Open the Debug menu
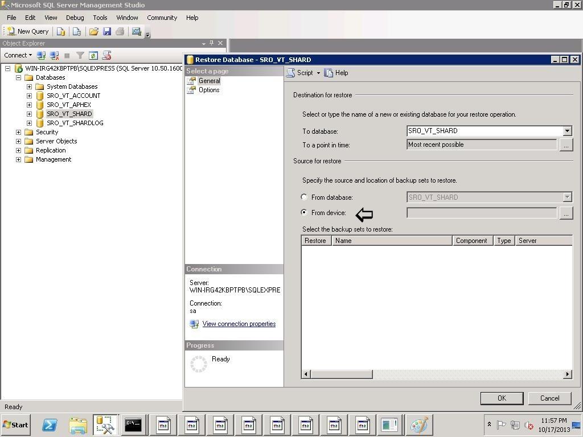The height and width of the screenshot is (437, 583). [x=75, y=18]
